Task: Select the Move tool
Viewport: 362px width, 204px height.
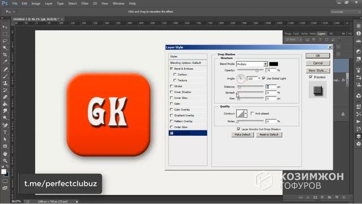Action: [5, 27]
